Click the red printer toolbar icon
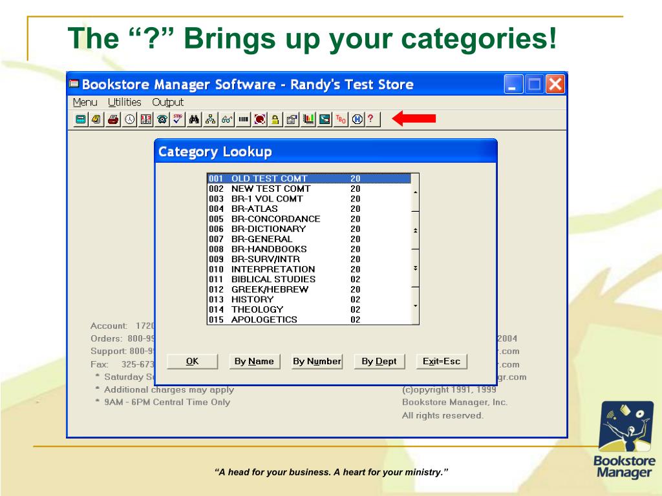This screenshot has height=496, width=662. click(x=112, y=119)
